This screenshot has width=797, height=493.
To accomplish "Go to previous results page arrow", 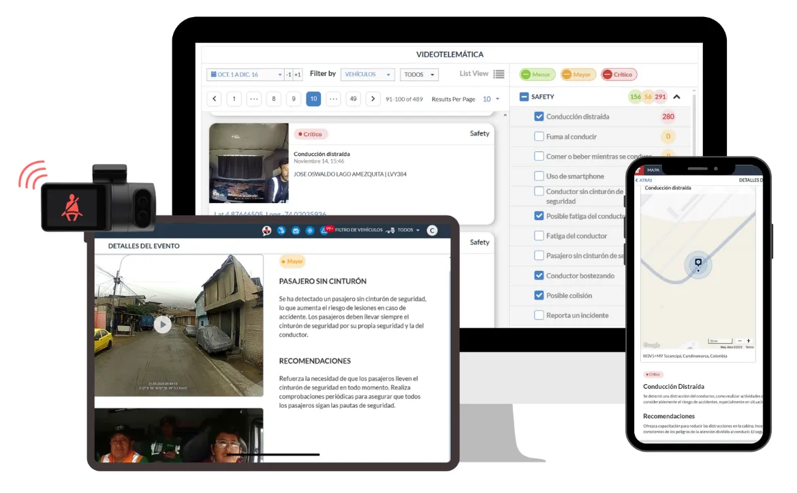I will coord(215,99).
